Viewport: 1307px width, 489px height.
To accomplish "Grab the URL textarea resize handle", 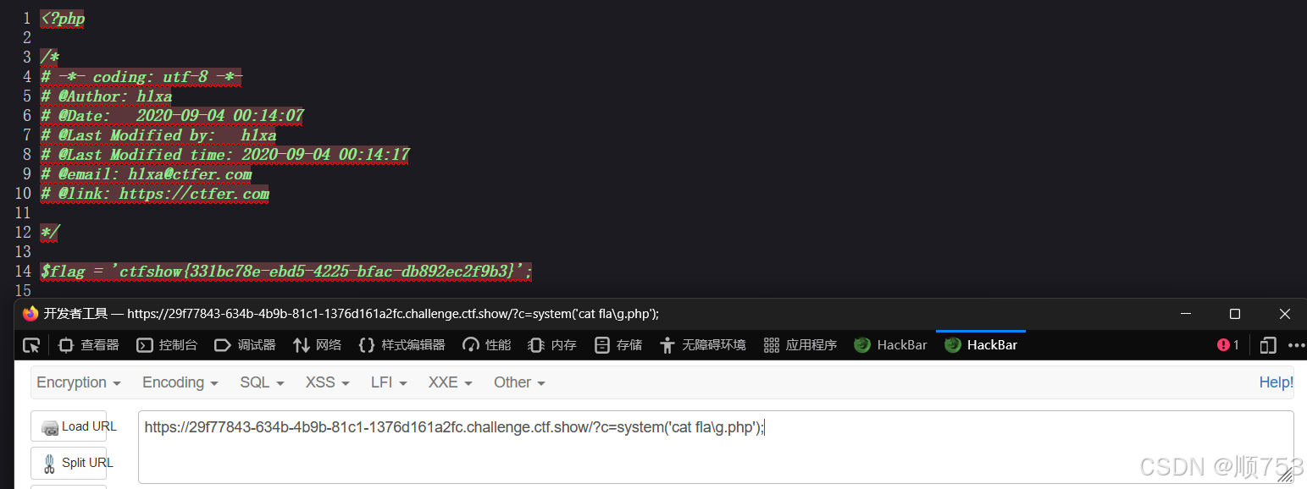I will point(1286,476).
